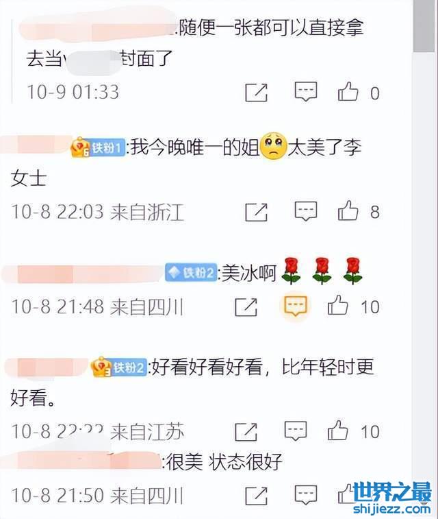The height and width of the screenshot is (519, 438).
Task: Open the highlighted reply icon under 美冰啊
Action: point(295,306)
